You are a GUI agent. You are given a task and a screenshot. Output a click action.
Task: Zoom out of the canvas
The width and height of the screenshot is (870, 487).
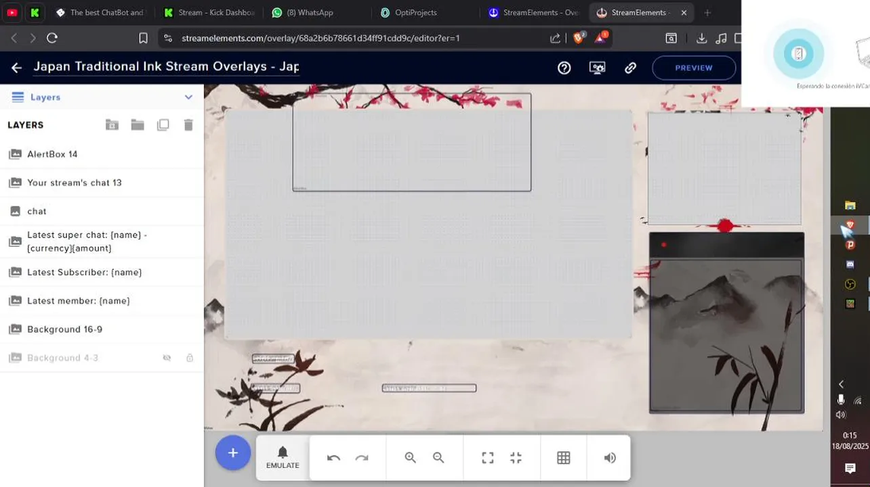pos(438,458)
